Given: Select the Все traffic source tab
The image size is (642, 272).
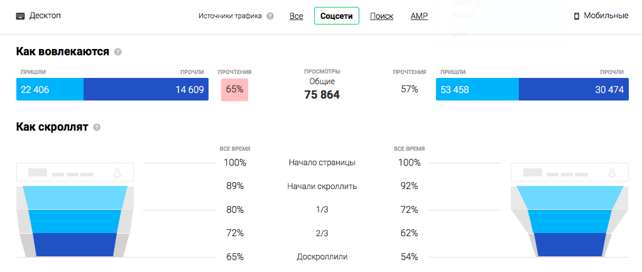Looking at the screenshot, I should tap(297, 16).
